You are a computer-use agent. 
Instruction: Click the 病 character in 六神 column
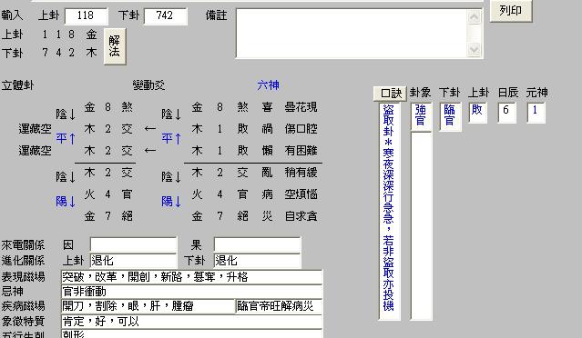click(x=267, y=194)
